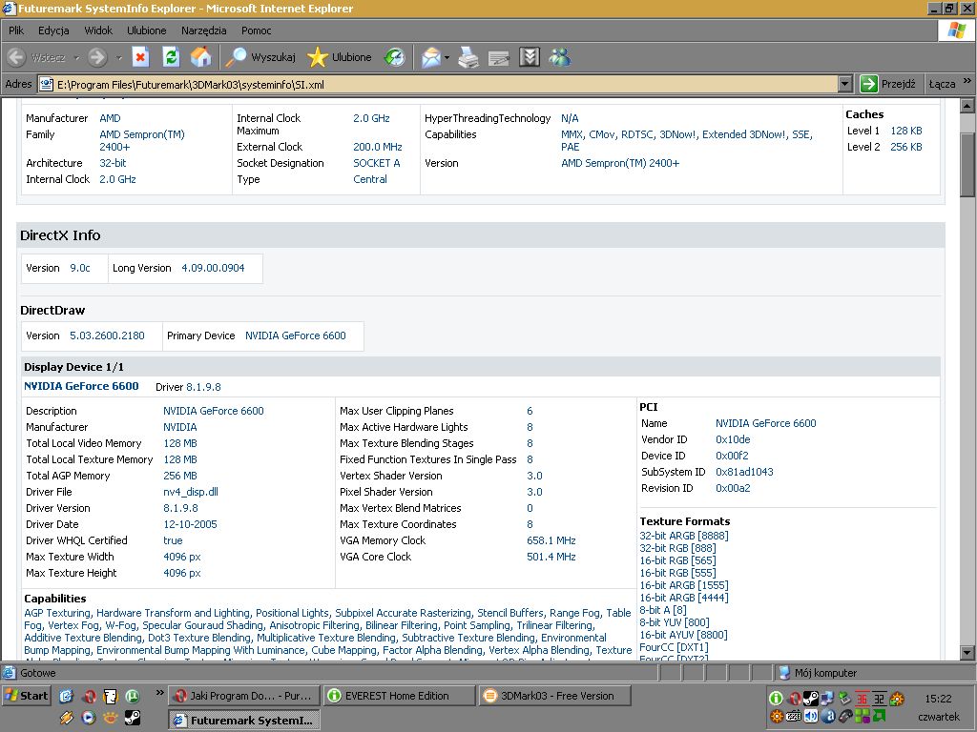Screen dimensions: 977x732
Task: Click the red 36 temperature tray icon
Action: tap(863, 699)
